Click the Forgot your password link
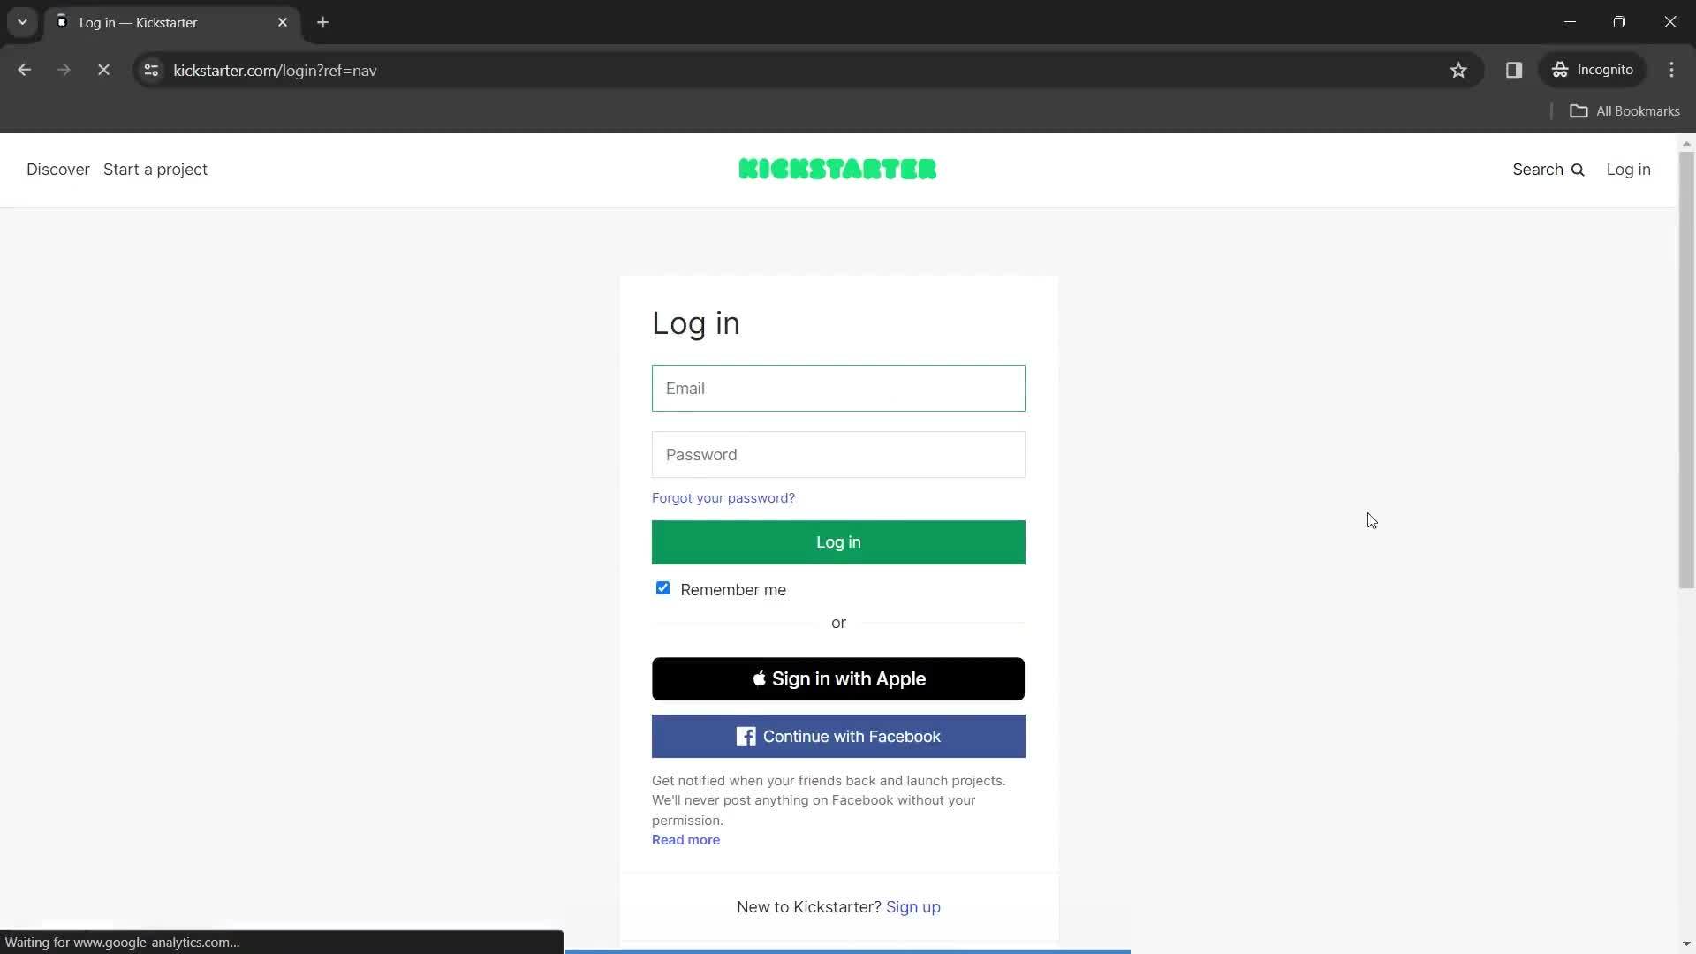 (723, 497)
